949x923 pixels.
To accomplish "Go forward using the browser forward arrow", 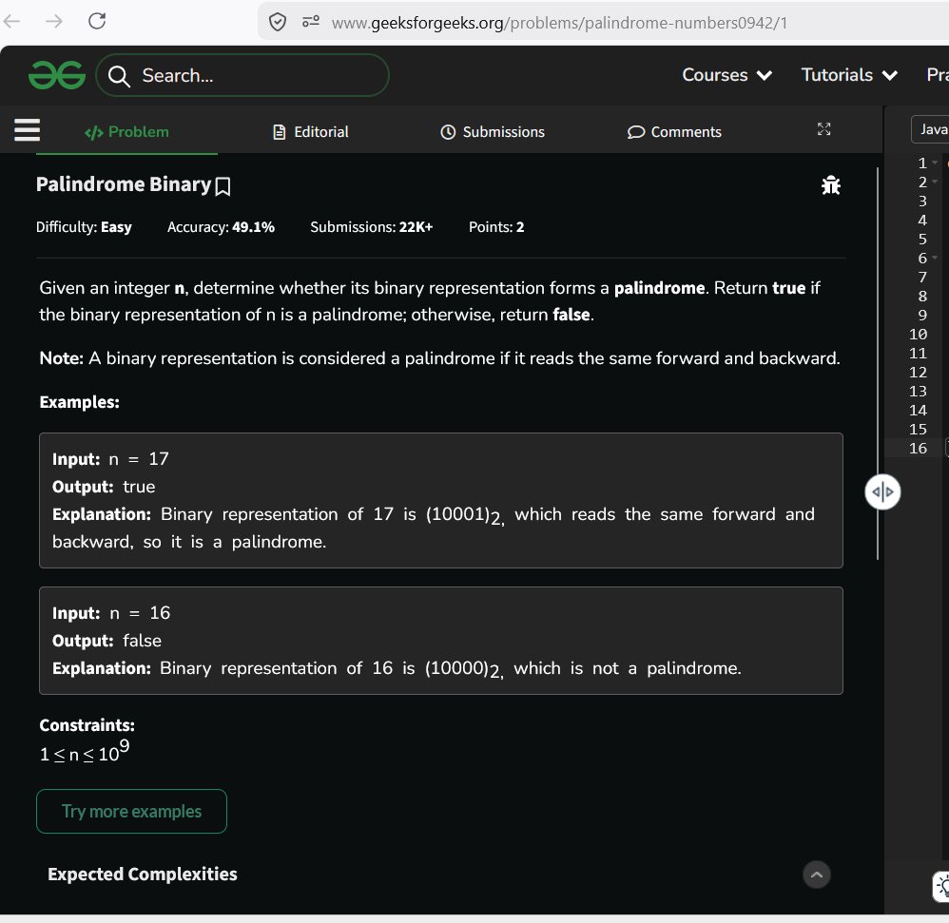I will [x=54, y=22].
